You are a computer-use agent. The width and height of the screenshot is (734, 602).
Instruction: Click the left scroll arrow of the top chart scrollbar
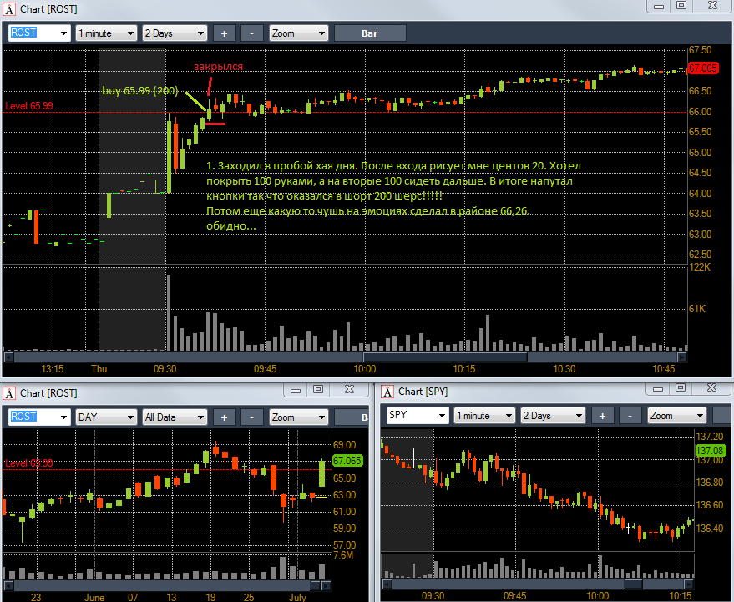point(8,357)
